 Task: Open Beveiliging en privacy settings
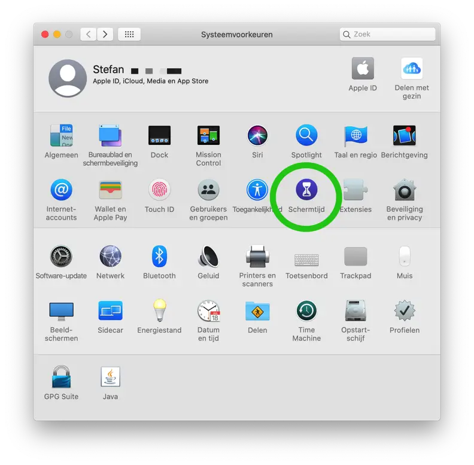click(405, 190)
